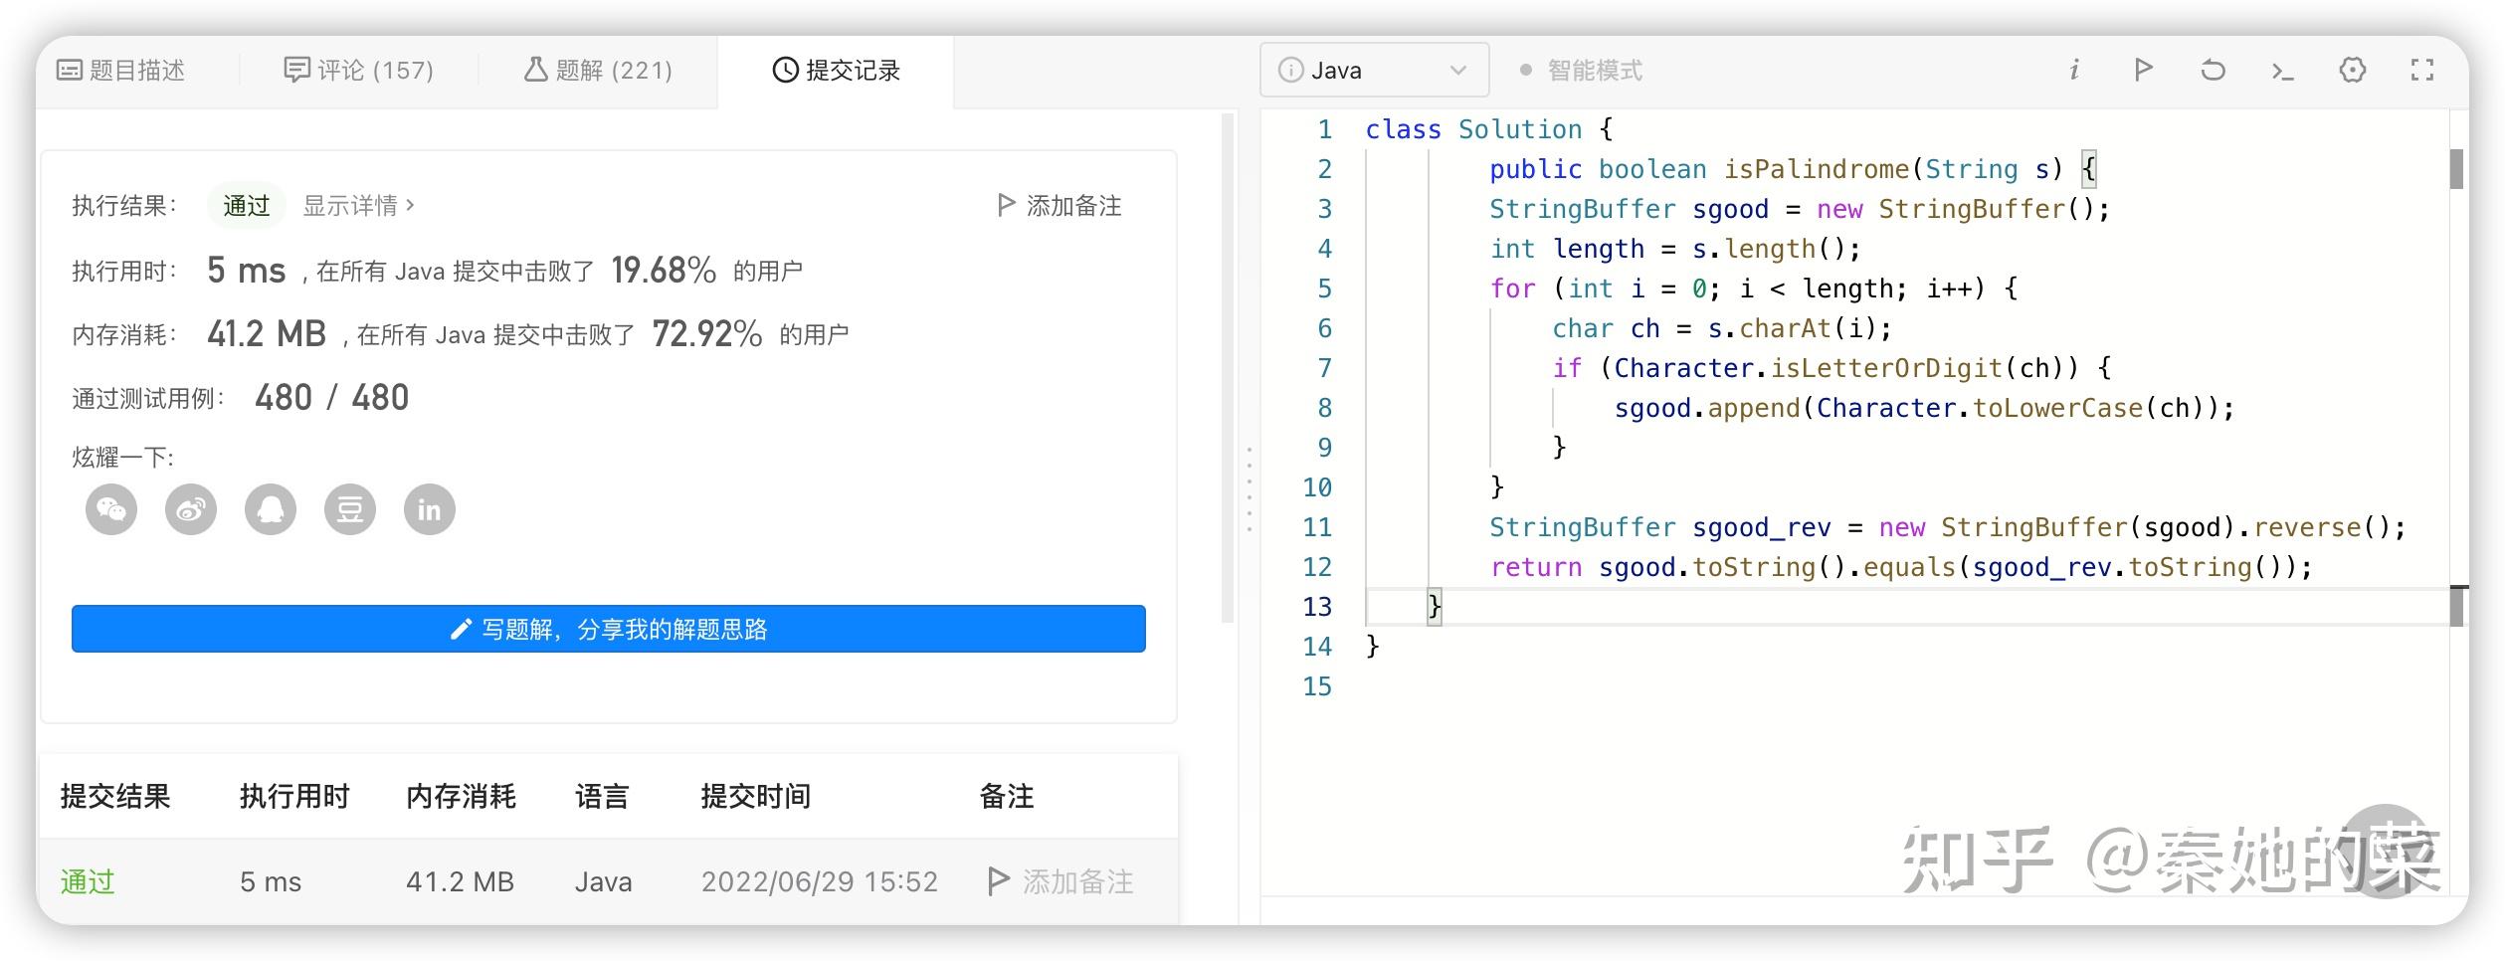Viewport: 2505px width, 961px height.
Task: Open the console with the terminal icon
Action: (2282, 70)
